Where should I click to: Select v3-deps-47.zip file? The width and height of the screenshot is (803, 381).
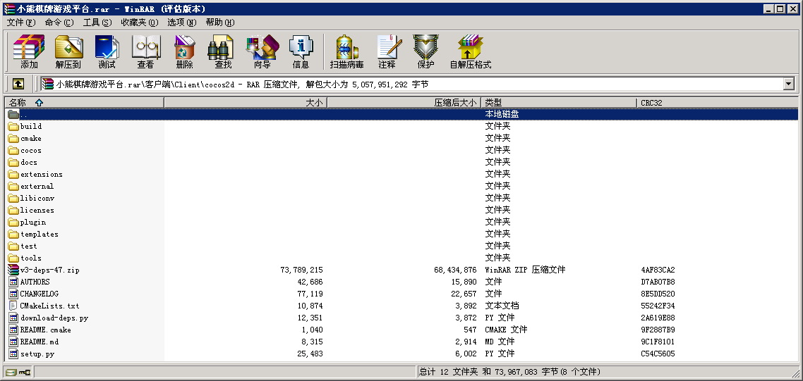49,270
